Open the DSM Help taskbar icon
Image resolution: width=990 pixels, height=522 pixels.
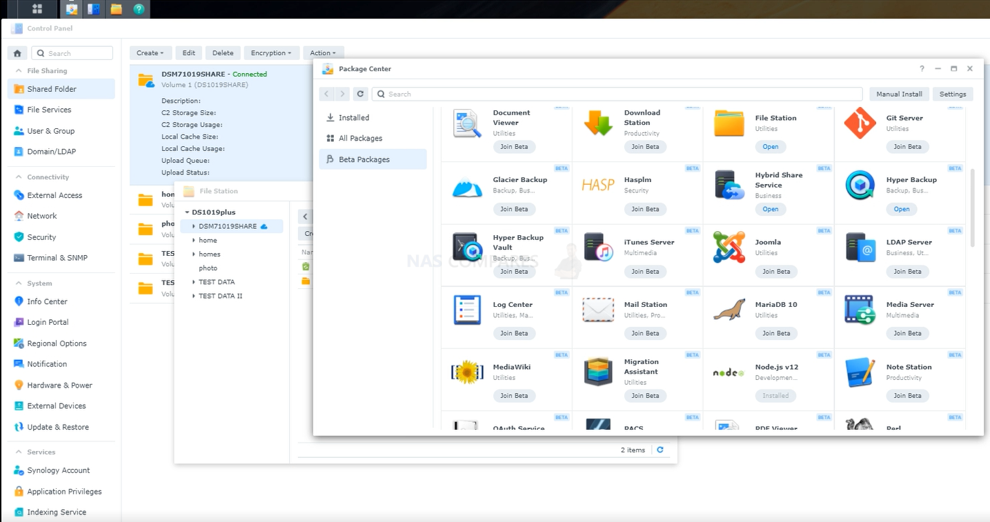(139, 9)
